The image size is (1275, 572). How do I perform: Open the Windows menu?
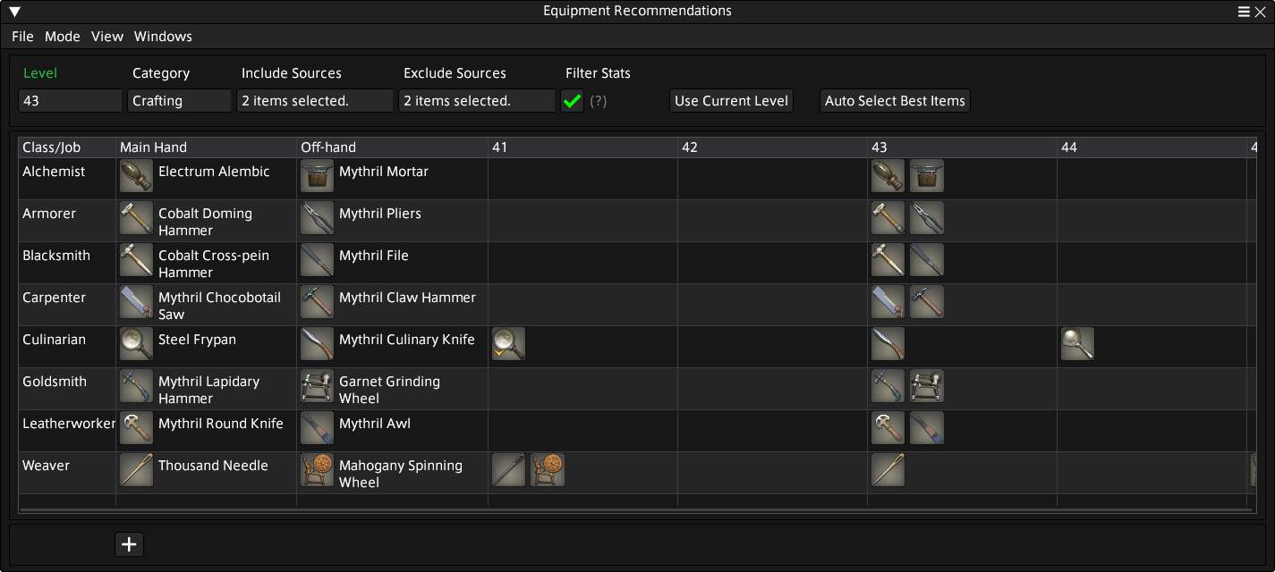[163, 36]
